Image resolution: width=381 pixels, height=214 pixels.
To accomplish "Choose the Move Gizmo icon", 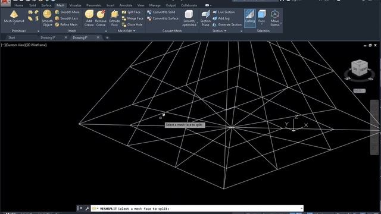I will click(x=275, y=14).
